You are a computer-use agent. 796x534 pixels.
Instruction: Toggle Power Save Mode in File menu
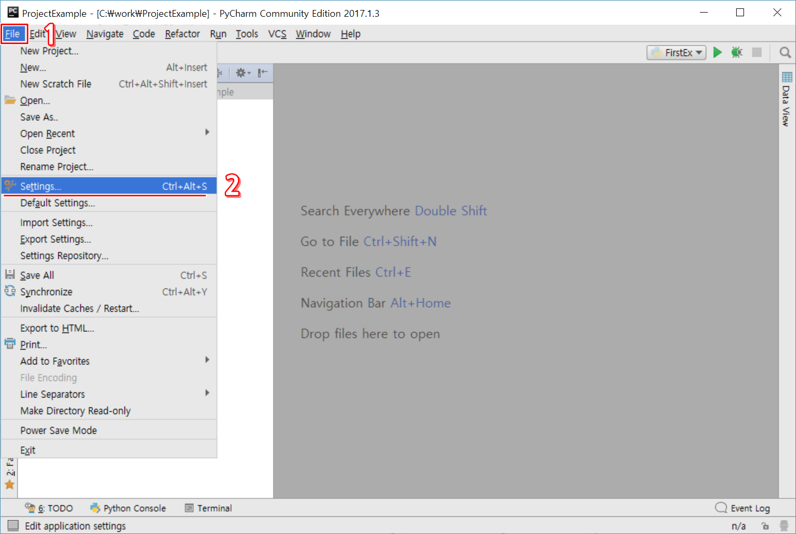[59, 431]
